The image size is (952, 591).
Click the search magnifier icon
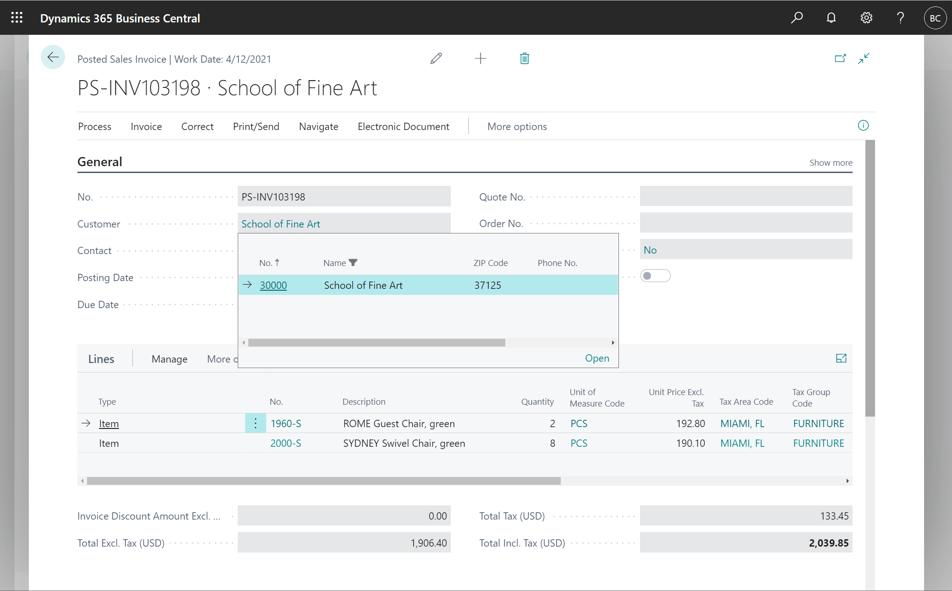(797, 18)
